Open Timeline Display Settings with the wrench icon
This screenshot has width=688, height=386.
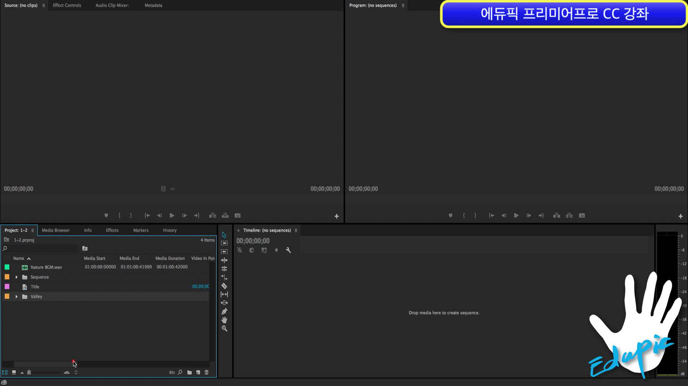click(288, 250)
